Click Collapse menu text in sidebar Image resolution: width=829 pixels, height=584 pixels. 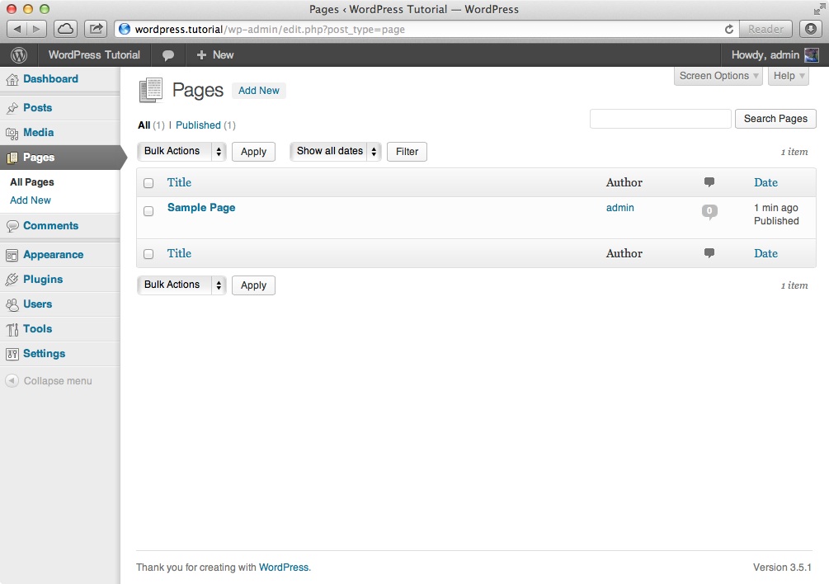58,380
